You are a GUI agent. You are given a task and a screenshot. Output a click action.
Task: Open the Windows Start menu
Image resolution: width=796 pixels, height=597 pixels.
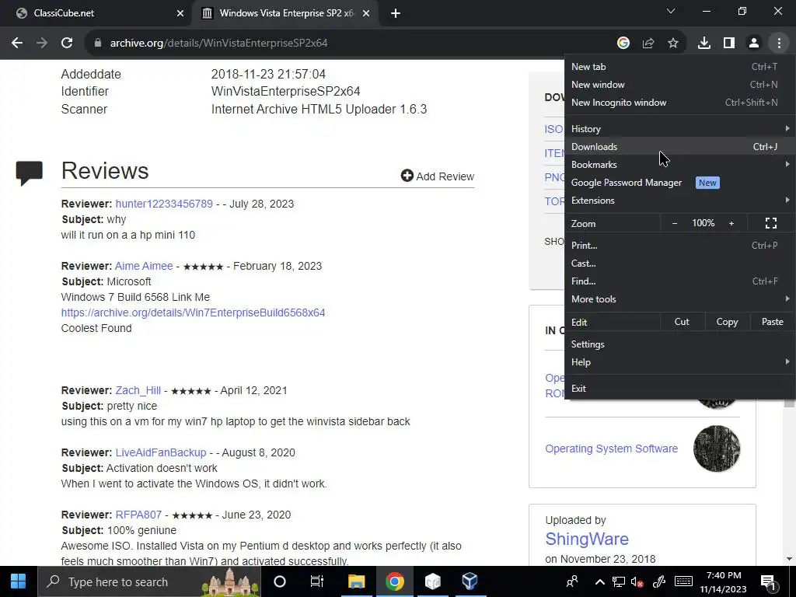coord(19,581)
